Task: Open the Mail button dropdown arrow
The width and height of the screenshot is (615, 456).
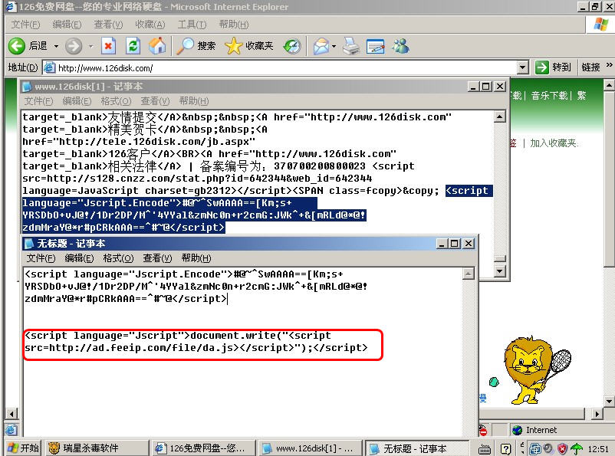Action: click(334, 46)
